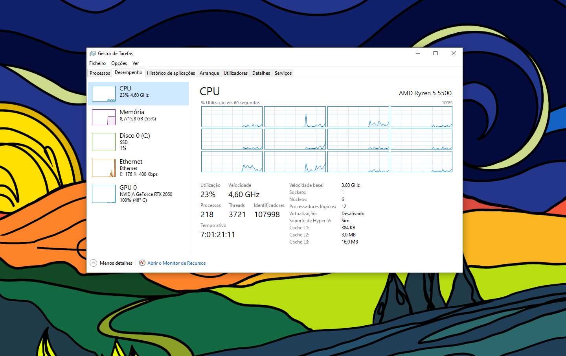Click the Desativado virtualization value
This screenshot has width=566, height=356.
click(353, 214)
